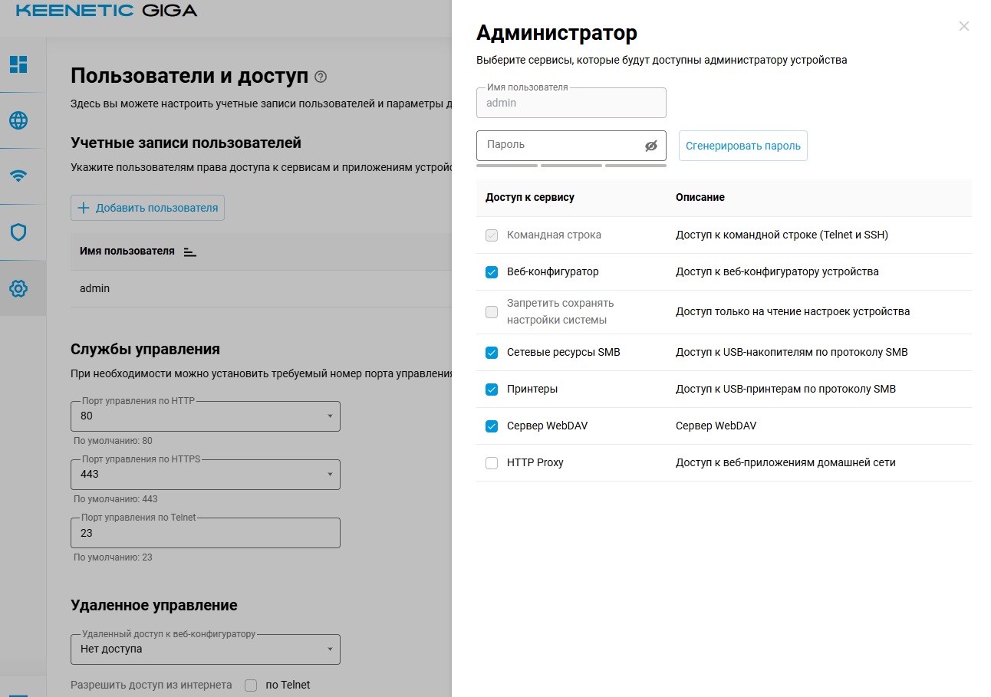Click the Пароль input field
991x697 pixels.
tap(560, 146)
